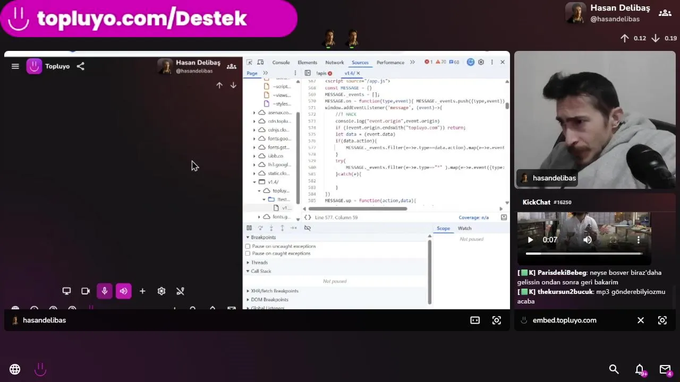Check Pause on uncaught exceptions
The height and width of the screenshot is (382, 680).
click(248, 246)
